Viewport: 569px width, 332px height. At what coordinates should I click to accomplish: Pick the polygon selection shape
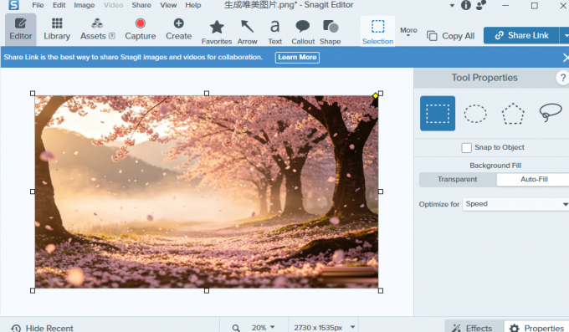[x=513, y=114]
